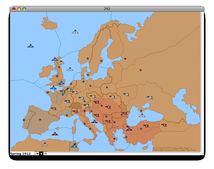Click the red army in Serbia

pyautogui.click(x=108, y=121)
